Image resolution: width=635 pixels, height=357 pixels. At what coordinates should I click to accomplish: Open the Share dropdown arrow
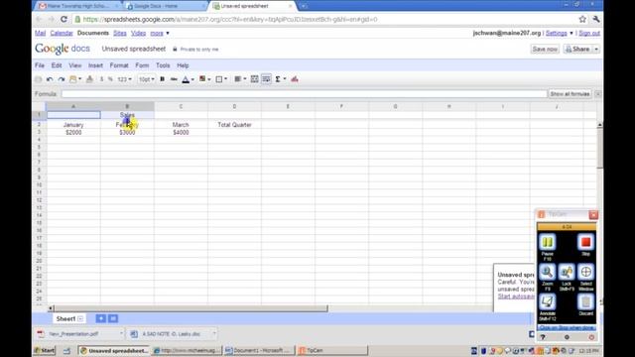tap(596, 49)
